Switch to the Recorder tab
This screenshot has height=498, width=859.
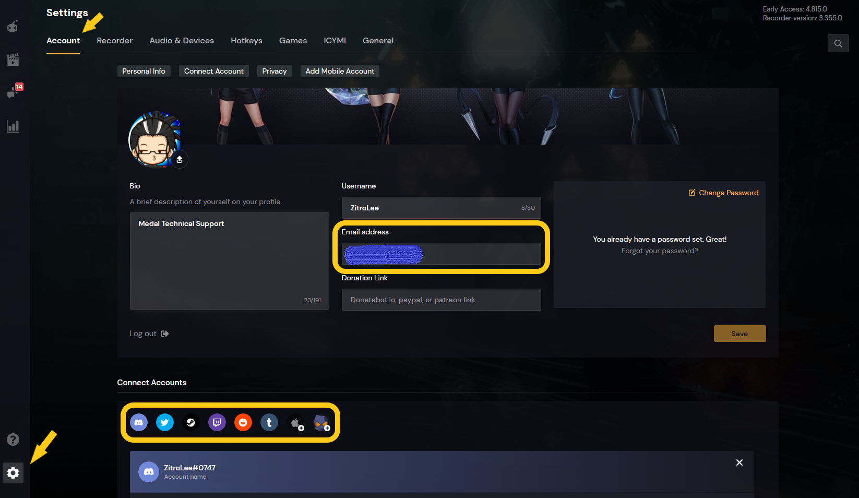click(x=114, y=40)
